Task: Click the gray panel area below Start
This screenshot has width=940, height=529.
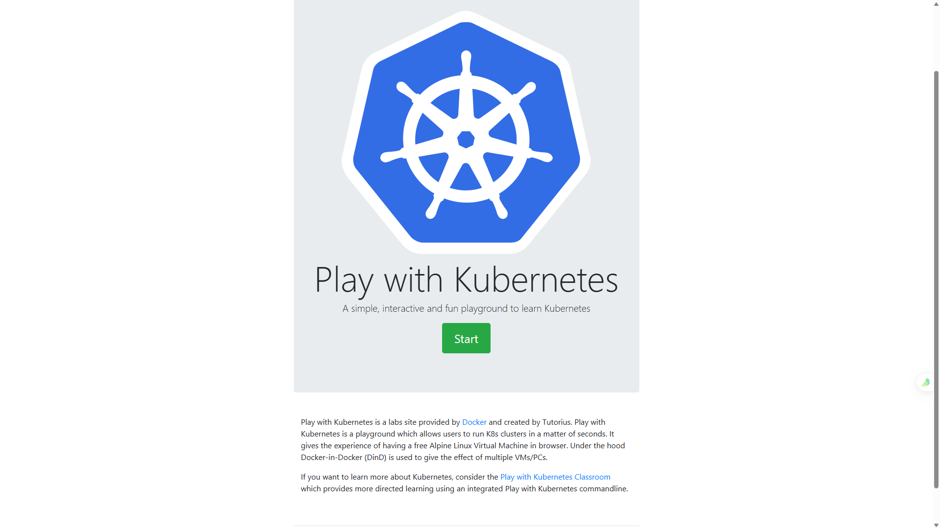Action: [x=466, y=373]
